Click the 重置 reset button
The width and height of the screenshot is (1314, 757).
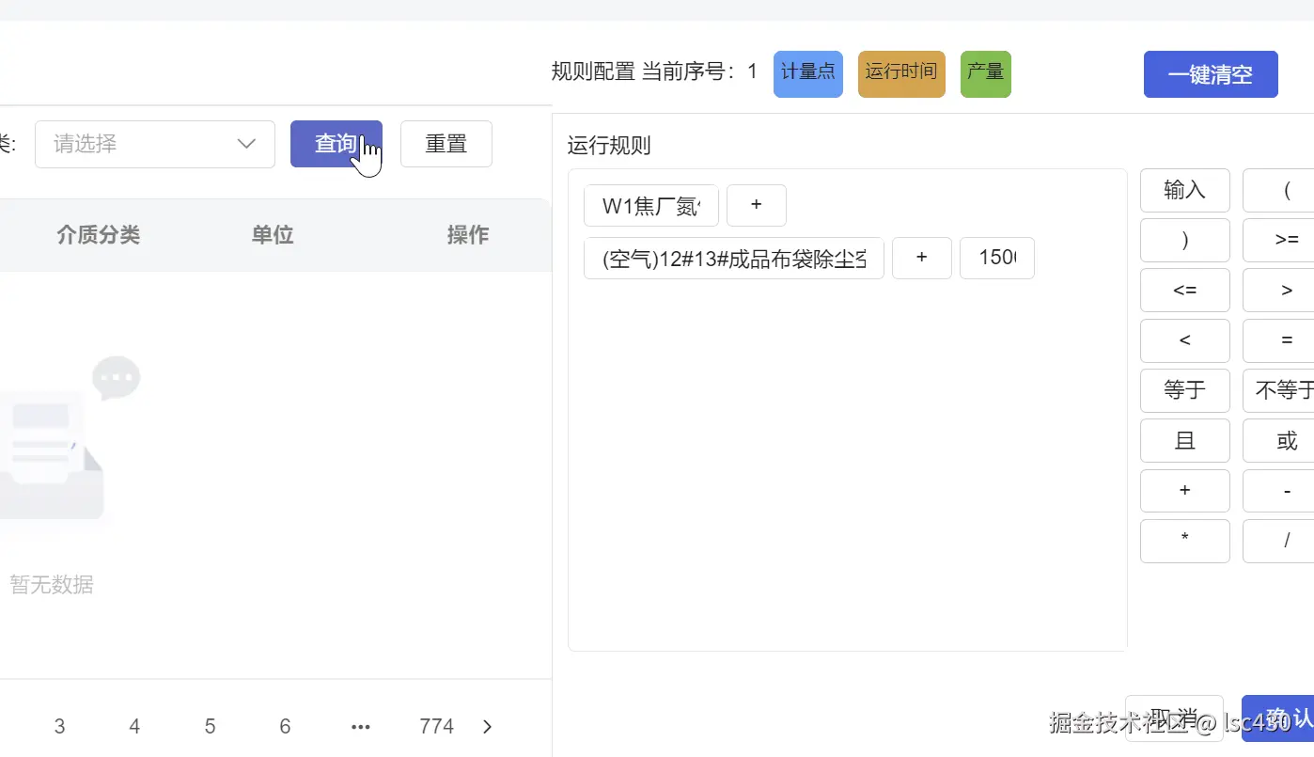(x=446, y=144)
